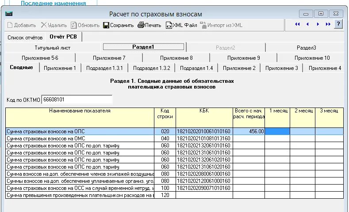This screenshot has height=212, width=349.
Task: Open help with question mark button
Action: (x=338, y=24)
